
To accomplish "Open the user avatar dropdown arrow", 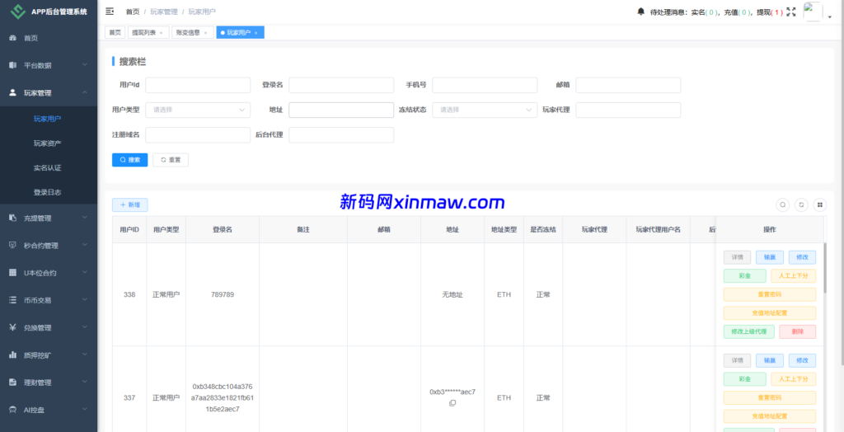I will pyautogui.click(x=829, y=17).
